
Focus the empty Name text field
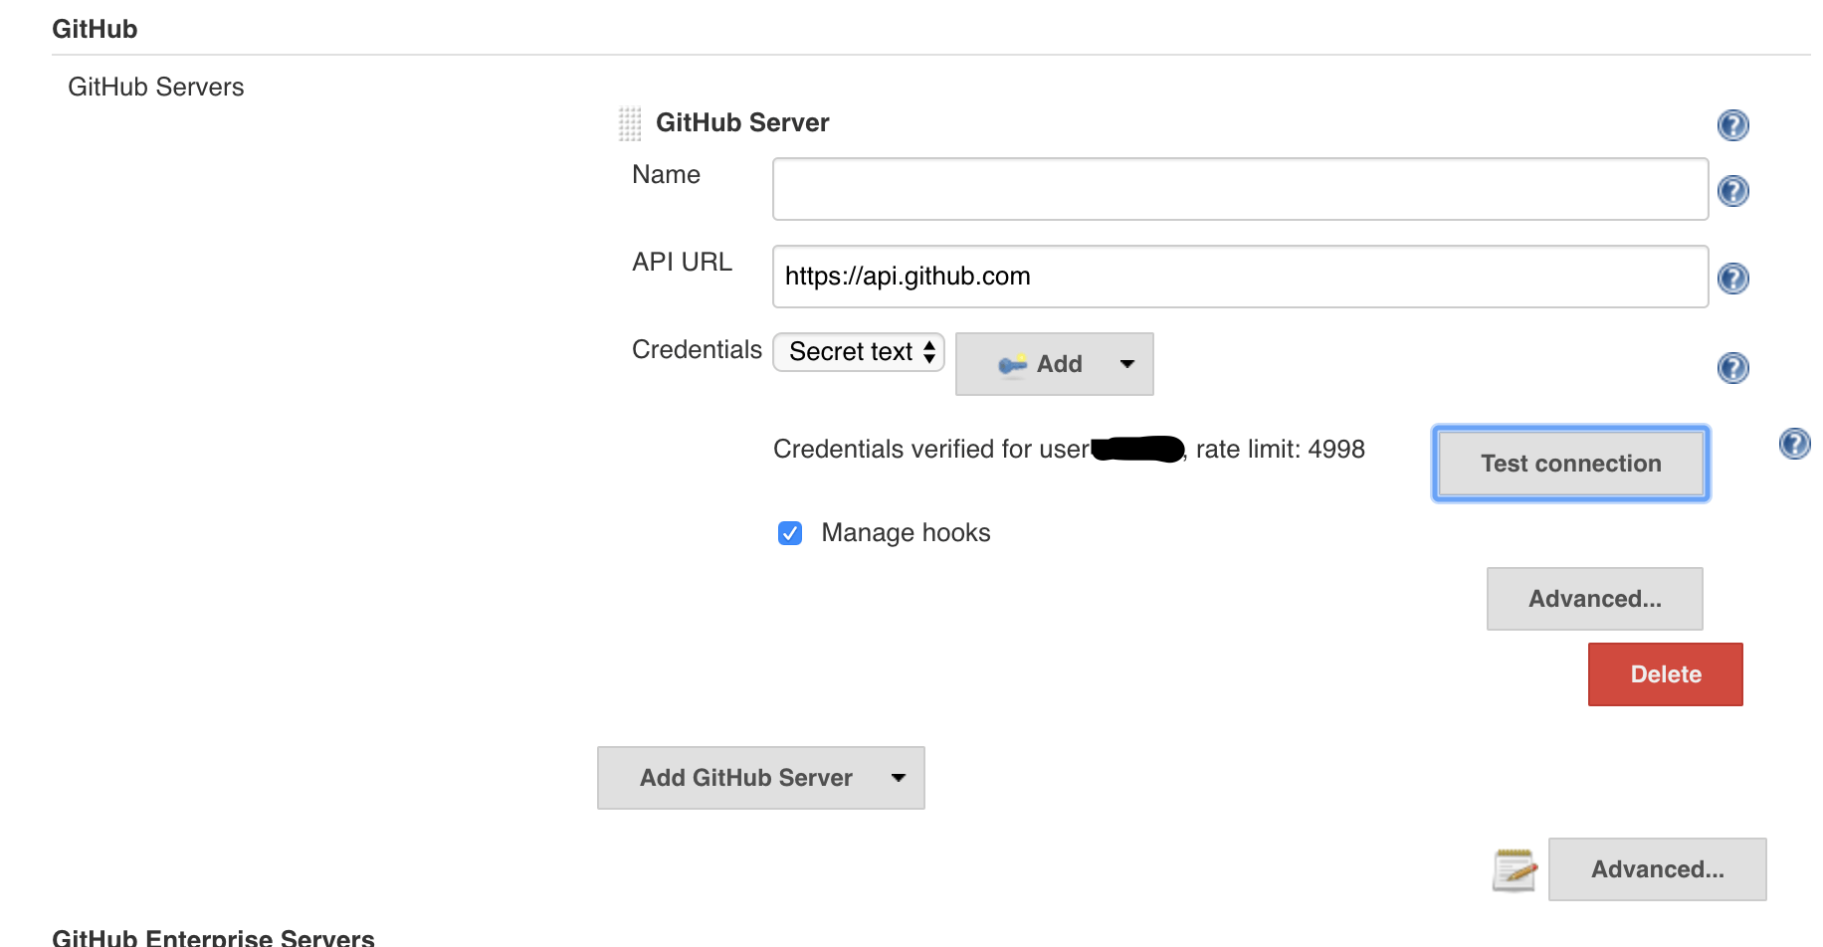click(1239, 189)
